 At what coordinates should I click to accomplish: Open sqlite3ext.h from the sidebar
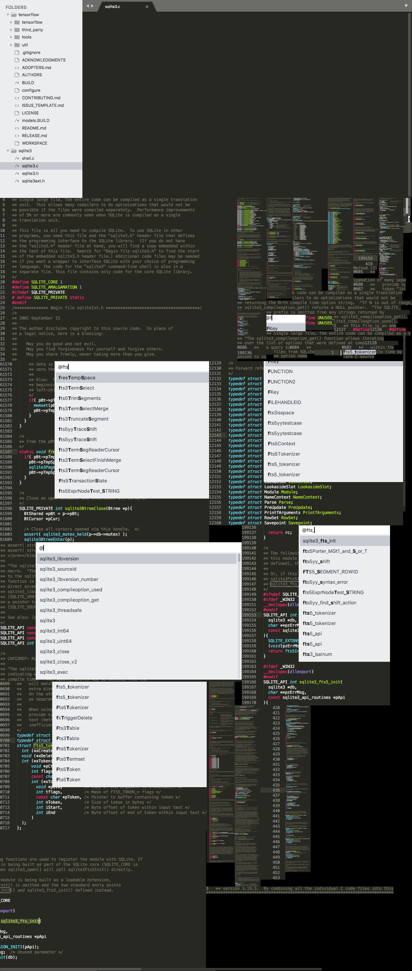pos(33,181)
